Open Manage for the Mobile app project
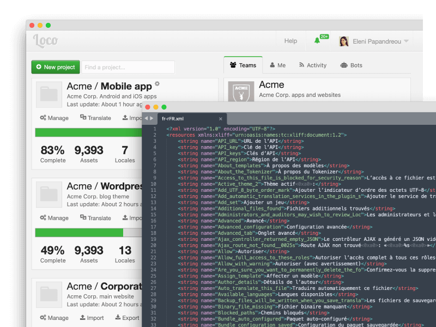The height and width of the screenshot is (327, 436). (x=55, y=118)
